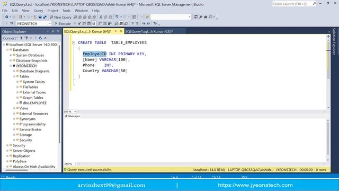Open the toolbar search combo box dropdown arrow
Screen dimensions: 339x191
tap(190, 17)
